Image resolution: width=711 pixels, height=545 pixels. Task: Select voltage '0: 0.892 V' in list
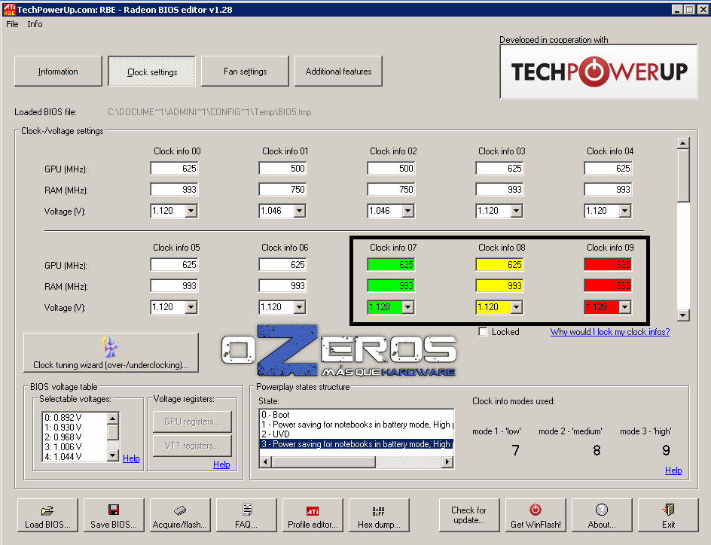point(75,417)
